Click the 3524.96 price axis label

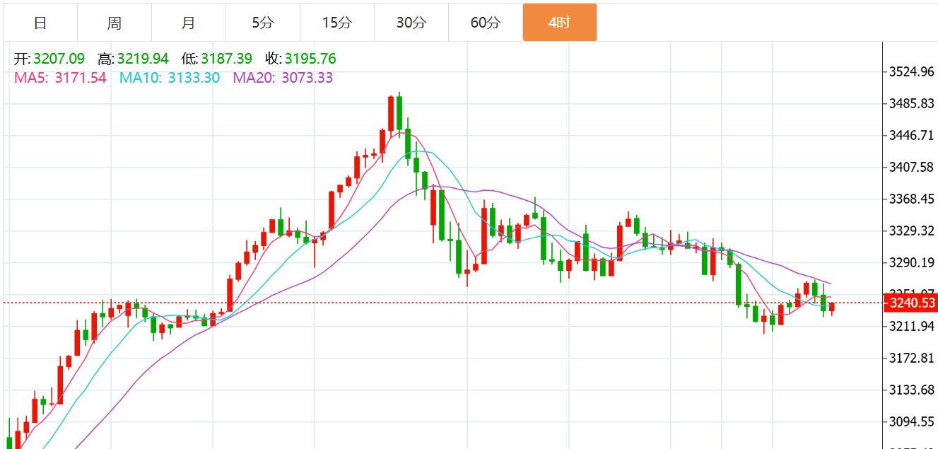pyautogui.click(x=911, y=71)
